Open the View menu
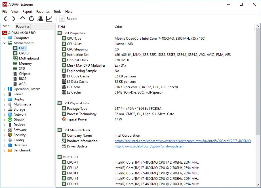Viewport: 261px width, 188px height. coord(15,11)
